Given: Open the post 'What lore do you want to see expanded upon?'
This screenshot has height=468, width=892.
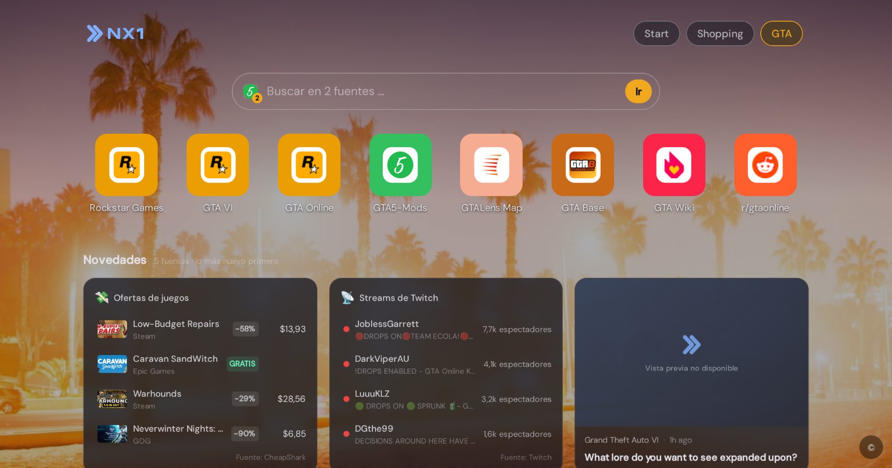Looking at the screenshot, I should point(691,458).
